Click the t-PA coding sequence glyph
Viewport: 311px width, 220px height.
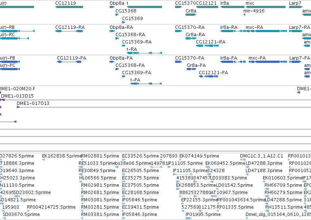click(x=146, y=84)
